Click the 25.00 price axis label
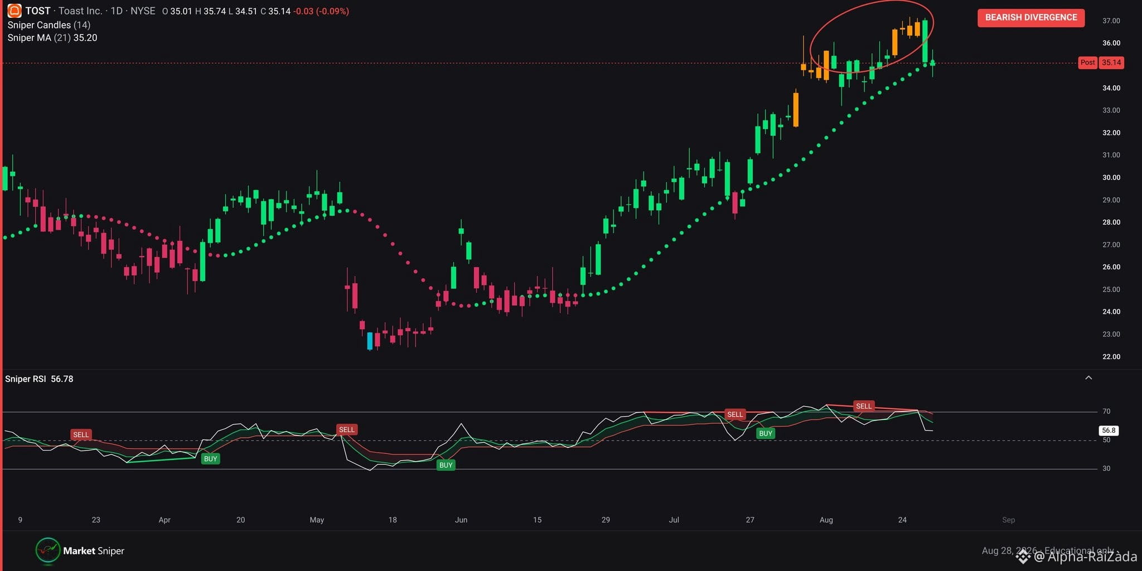 tap(1111, 289)
